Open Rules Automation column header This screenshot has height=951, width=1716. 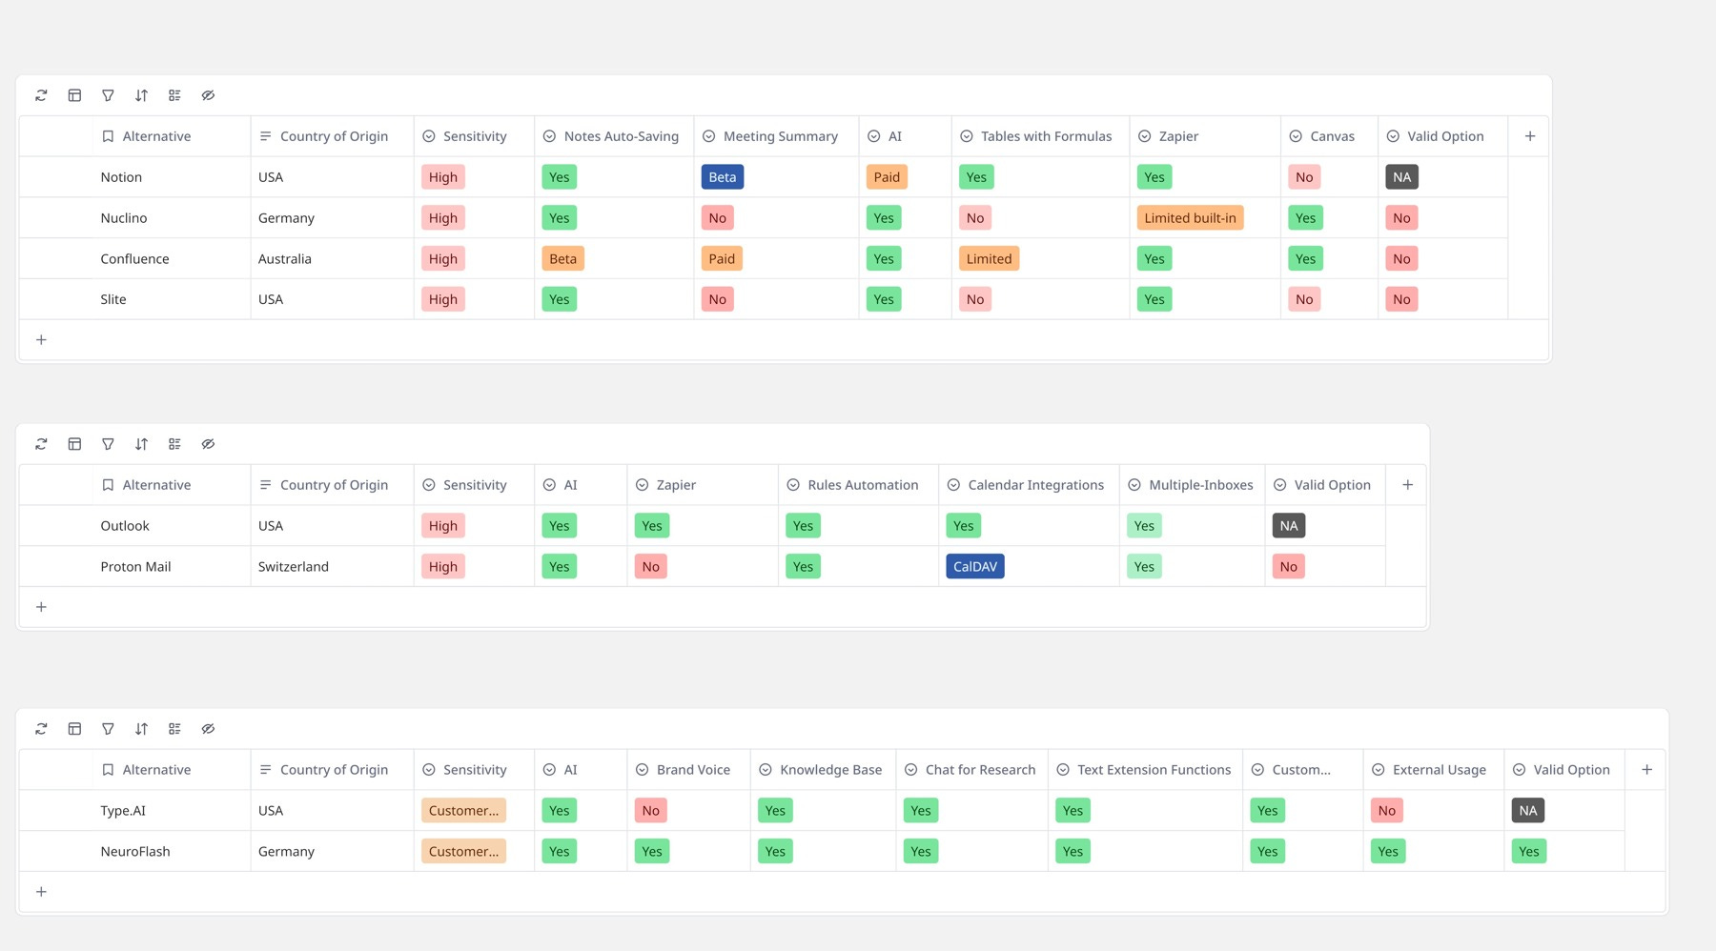[858, 485]
